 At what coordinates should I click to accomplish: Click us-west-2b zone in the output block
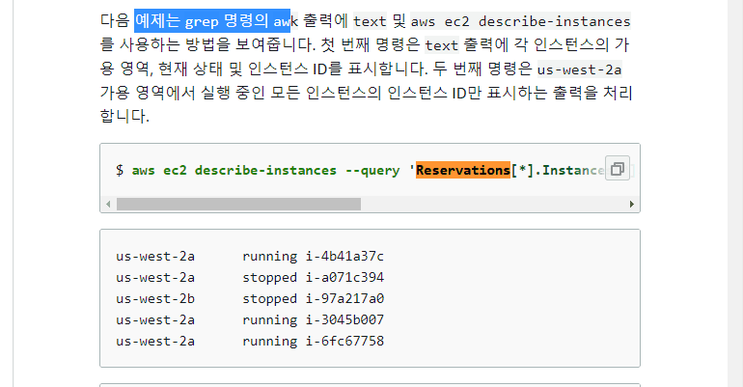pos(155,299)
